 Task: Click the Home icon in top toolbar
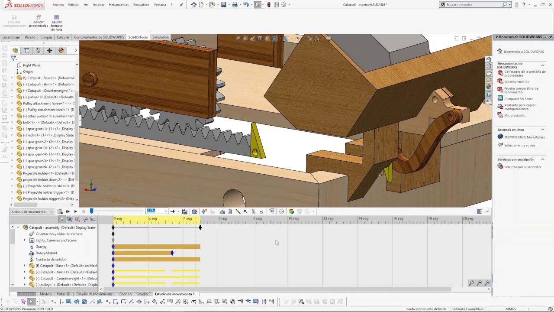(193, 5)
